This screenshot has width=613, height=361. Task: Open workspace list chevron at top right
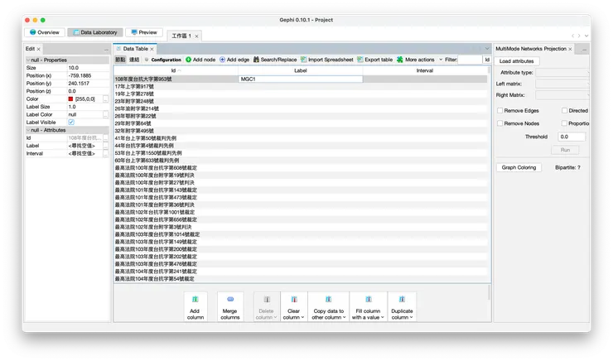(x=586, y=36)
